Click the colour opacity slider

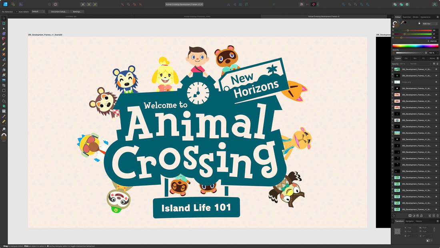click(x=411, y=53)
